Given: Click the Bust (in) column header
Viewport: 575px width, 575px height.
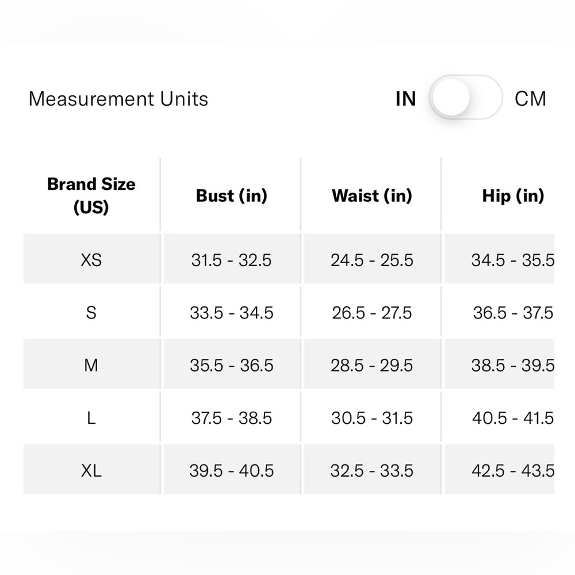Looking at the screenshot, I should tap(231, 195).
